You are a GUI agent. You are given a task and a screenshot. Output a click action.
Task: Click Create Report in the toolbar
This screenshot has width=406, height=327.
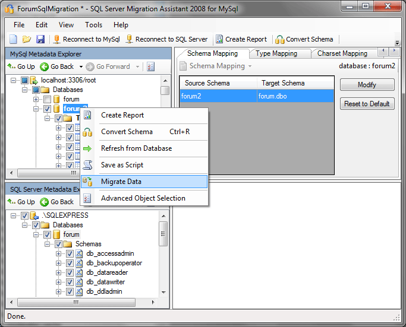pos(241,39)
